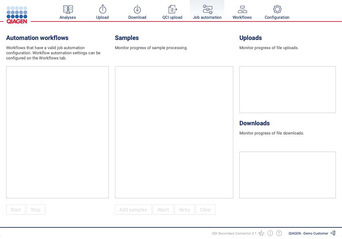Go to the Upload section

click(x=102, y=12)
